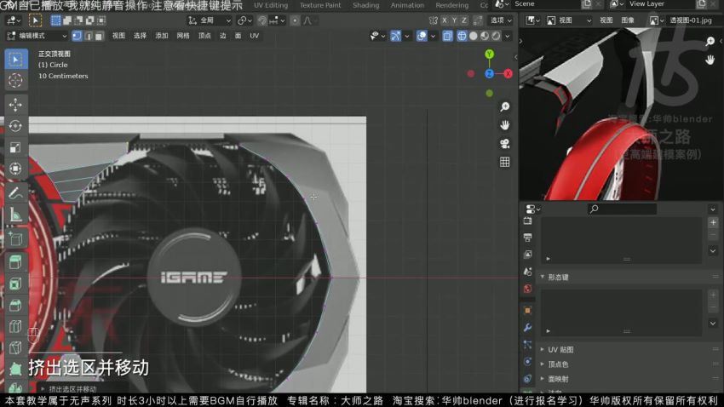Switch to wireframe shading
The width and height of the screenshot is (724, 407).
462,36
